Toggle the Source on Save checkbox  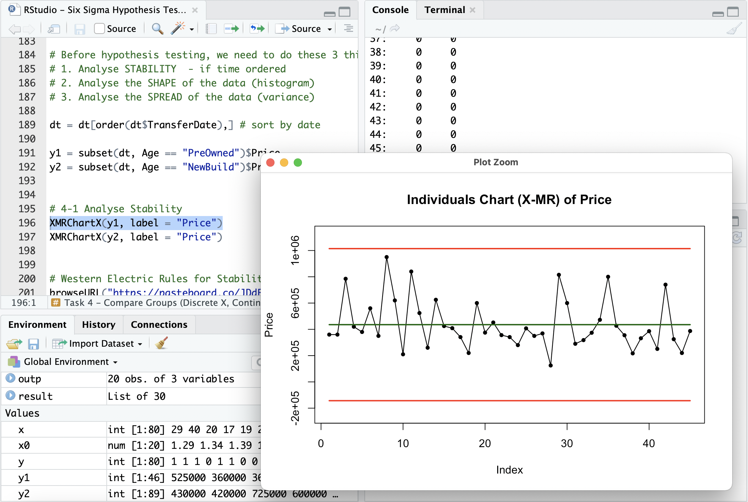pos(99,29)
